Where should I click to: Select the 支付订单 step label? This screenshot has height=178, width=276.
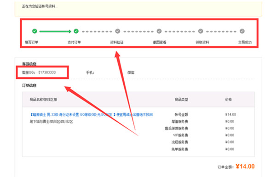tap(74, 42)
